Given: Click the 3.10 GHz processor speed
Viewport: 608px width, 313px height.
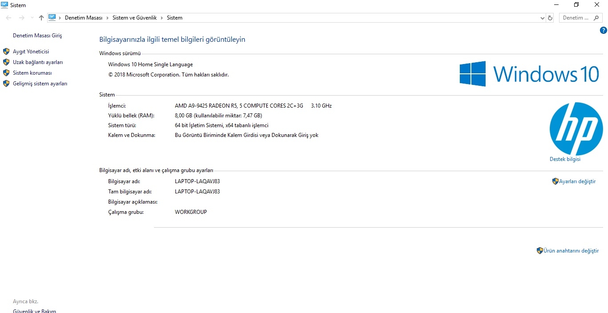Looking at the screenshot, I should click(321, 106).
